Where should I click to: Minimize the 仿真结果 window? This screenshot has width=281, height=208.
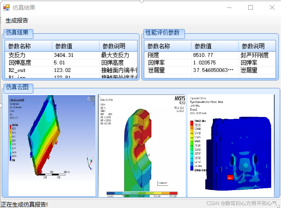pyautogui.click(x=229, y=8)
